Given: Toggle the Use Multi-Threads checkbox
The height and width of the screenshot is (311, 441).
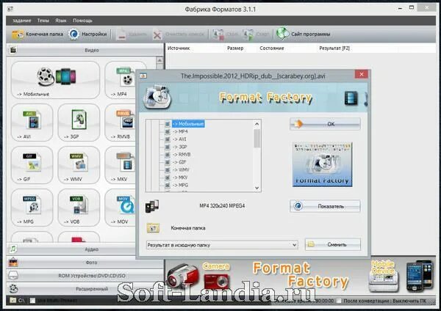Looking at the screenshot, I should 32,301.
